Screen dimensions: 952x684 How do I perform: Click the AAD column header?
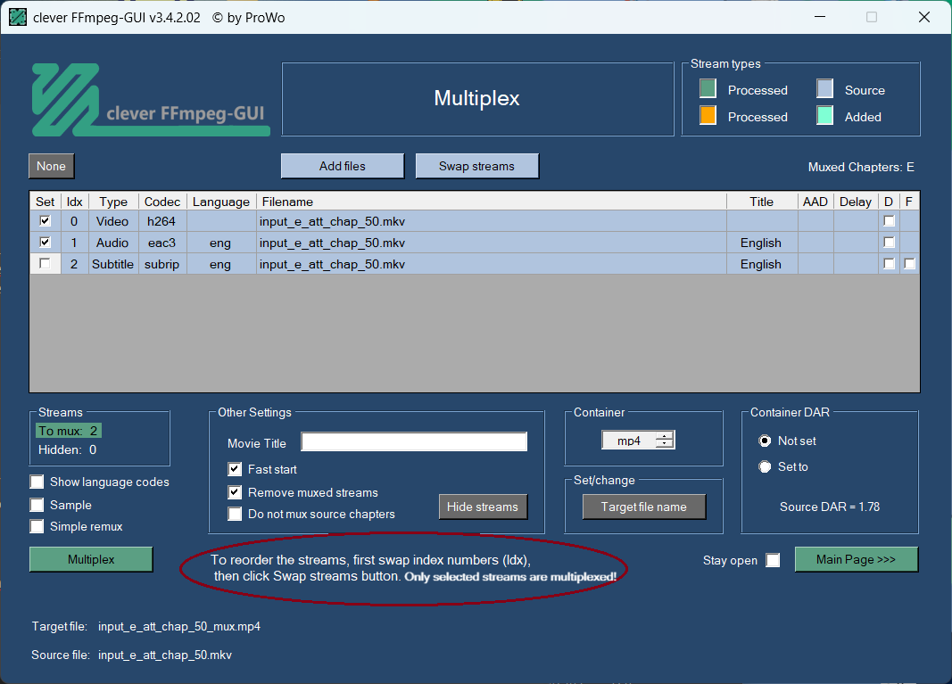(x=815, y=202)
